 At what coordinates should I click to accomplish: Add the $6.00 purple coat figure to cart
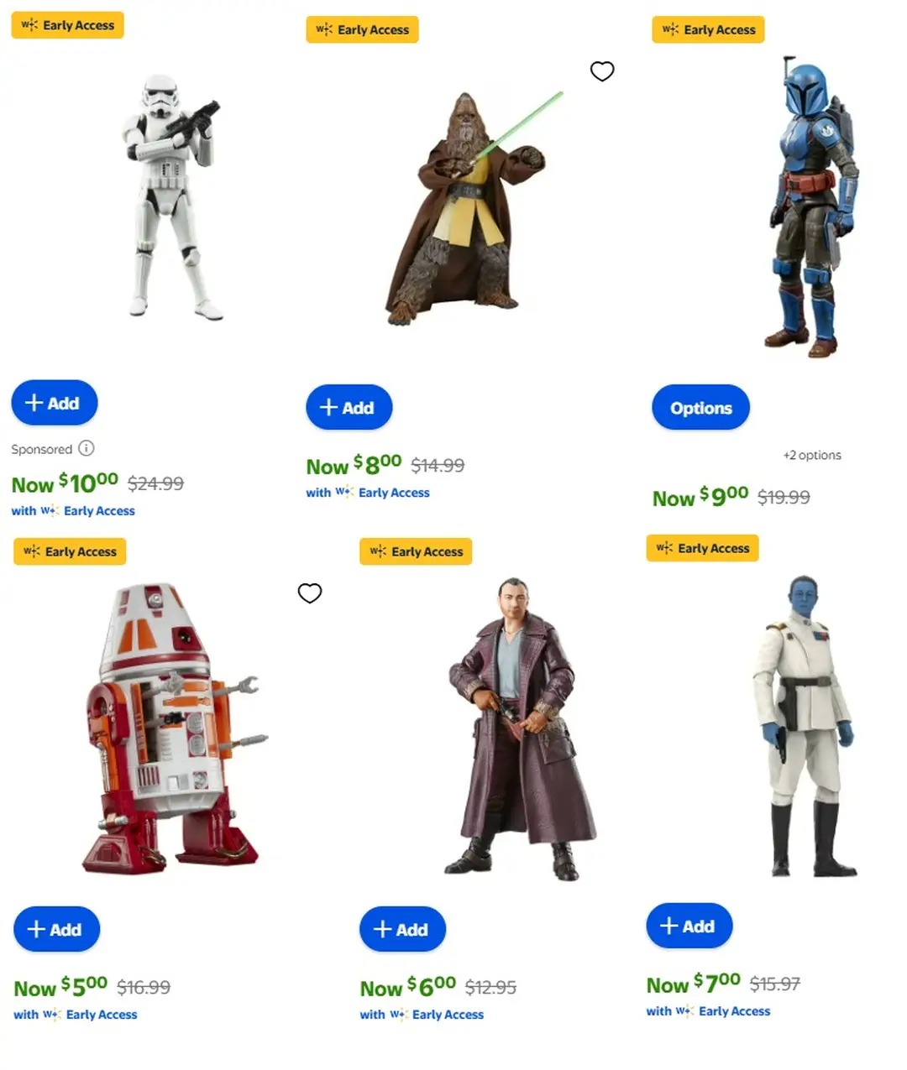tap(403, 929)
